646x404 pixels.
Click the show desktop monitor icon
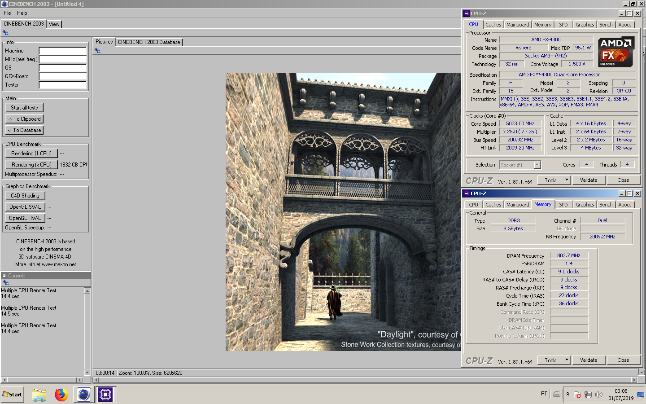[x=640, y=395]
